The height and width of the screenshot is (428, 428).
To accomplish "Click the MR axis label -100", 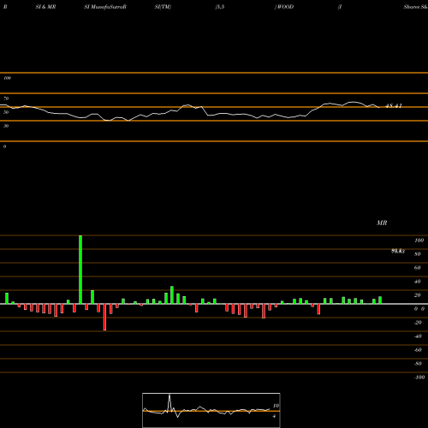I will 419,377.
